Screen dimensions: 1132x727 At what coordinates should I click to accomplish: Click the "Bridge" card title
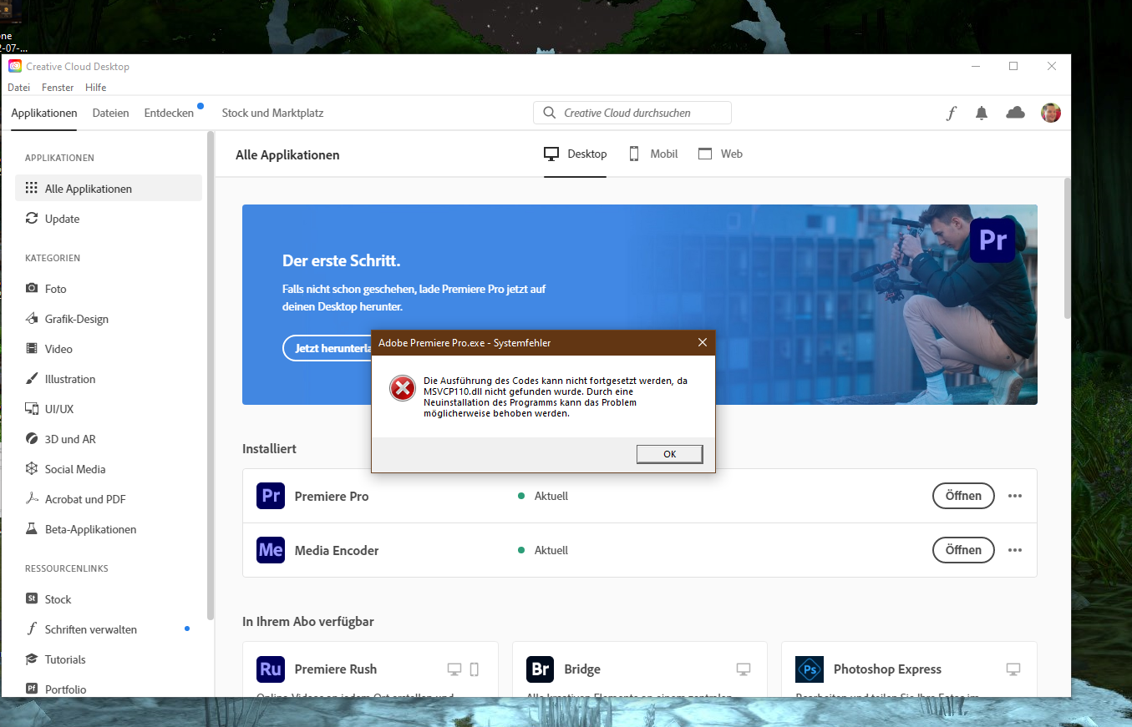(x=582, y=669)
